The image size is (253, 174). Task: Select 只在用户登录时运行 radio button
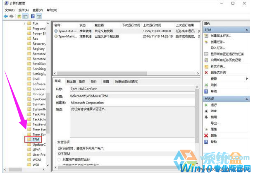(59, 159)
